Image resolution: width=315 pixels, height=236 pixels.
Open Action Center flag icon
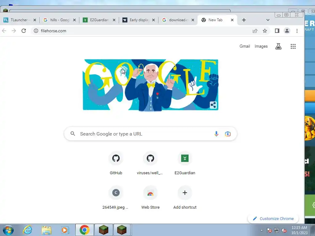(x=269, y=230)
